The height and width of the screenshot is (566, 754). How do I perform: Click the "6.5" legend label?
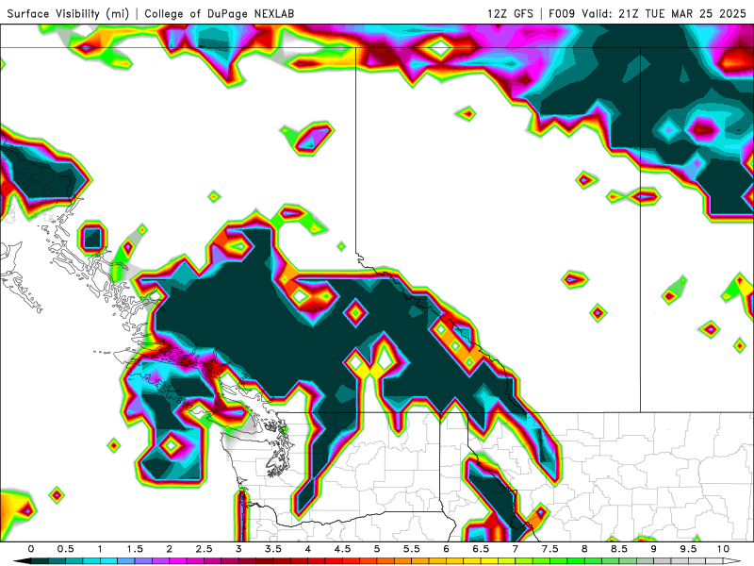click(481, 549)
